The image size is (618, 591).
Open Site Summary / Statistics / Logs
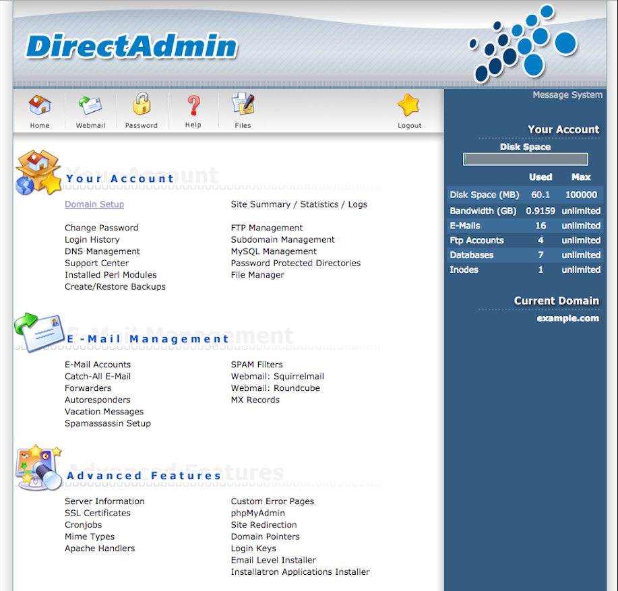tap(299, 204)
